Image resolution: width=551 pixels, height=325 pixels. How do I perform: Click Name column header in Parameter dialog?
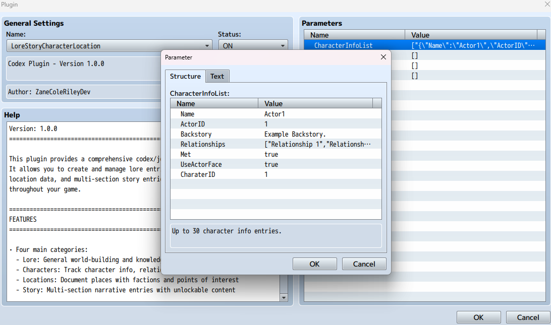(x=214, y=103)
